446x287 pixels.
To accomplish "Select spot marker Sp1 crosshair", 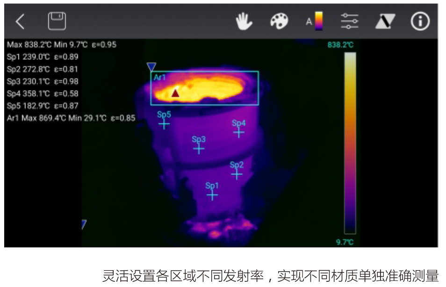I will (212, 195).
